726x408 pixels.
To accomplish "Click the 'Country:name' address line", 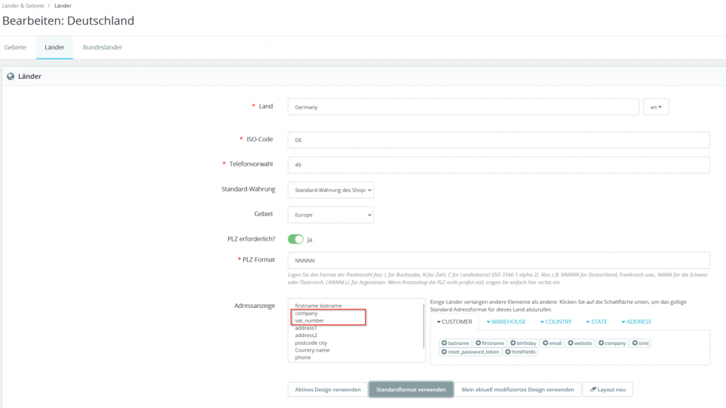I will tap(312, 350).
